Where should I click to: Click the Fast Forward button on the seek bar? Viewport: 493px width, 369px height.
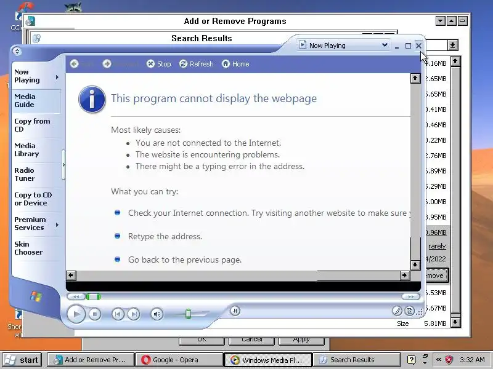click(x=410, y=296)
